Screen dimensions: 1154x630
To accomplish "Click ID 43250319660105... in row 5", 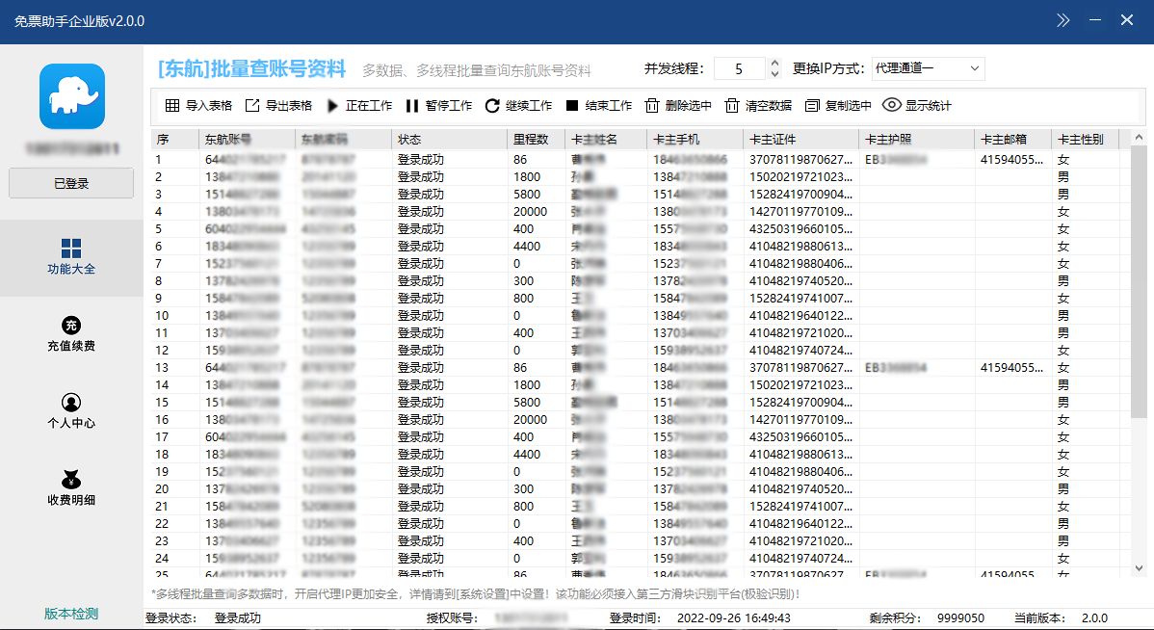I will [801, 229].
